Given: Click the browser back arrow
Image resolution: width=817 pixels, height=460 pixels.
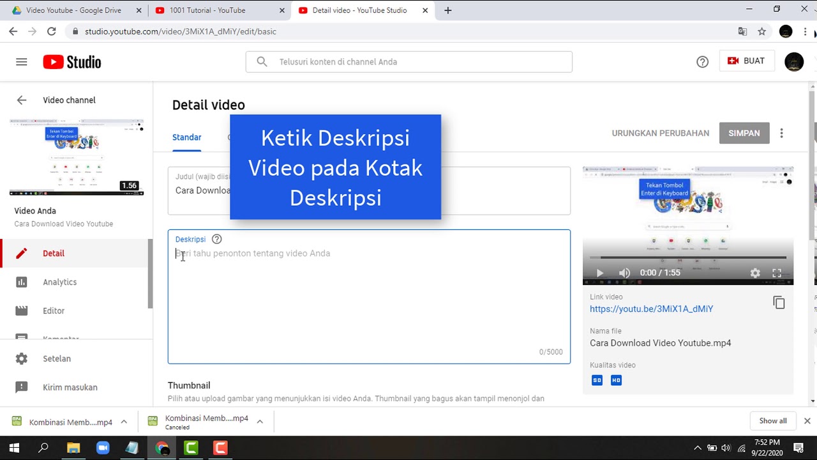Looking at the screenshot, I should click(13, 31).
